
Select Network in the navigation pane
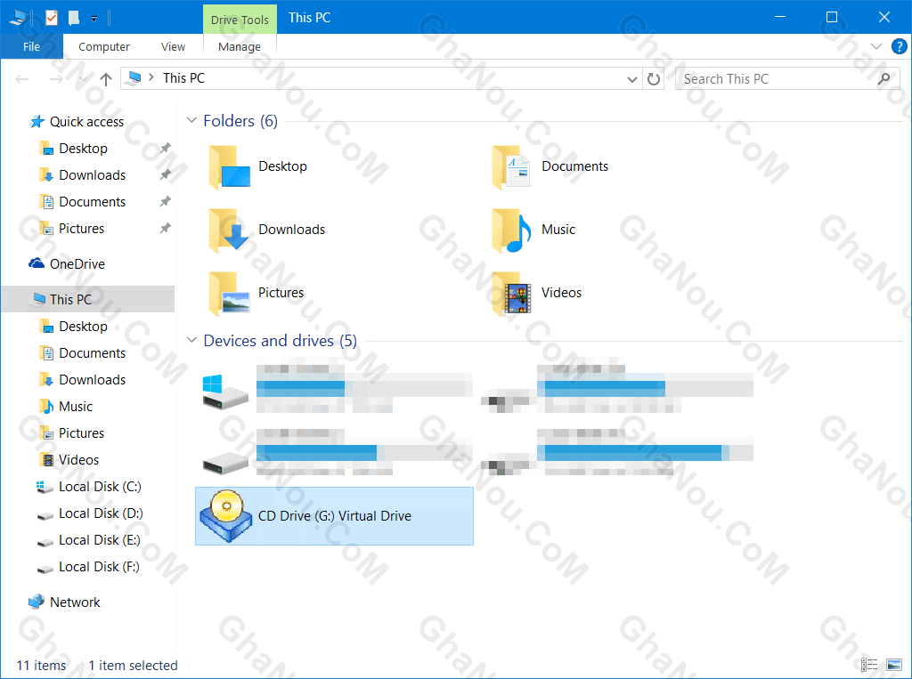click(75, 602)
